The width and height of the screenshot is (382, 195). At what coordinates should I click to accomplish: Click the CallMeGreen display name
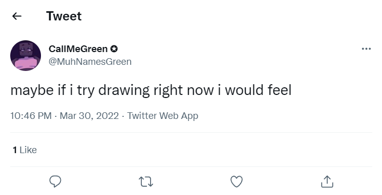[x=78, y=49]
